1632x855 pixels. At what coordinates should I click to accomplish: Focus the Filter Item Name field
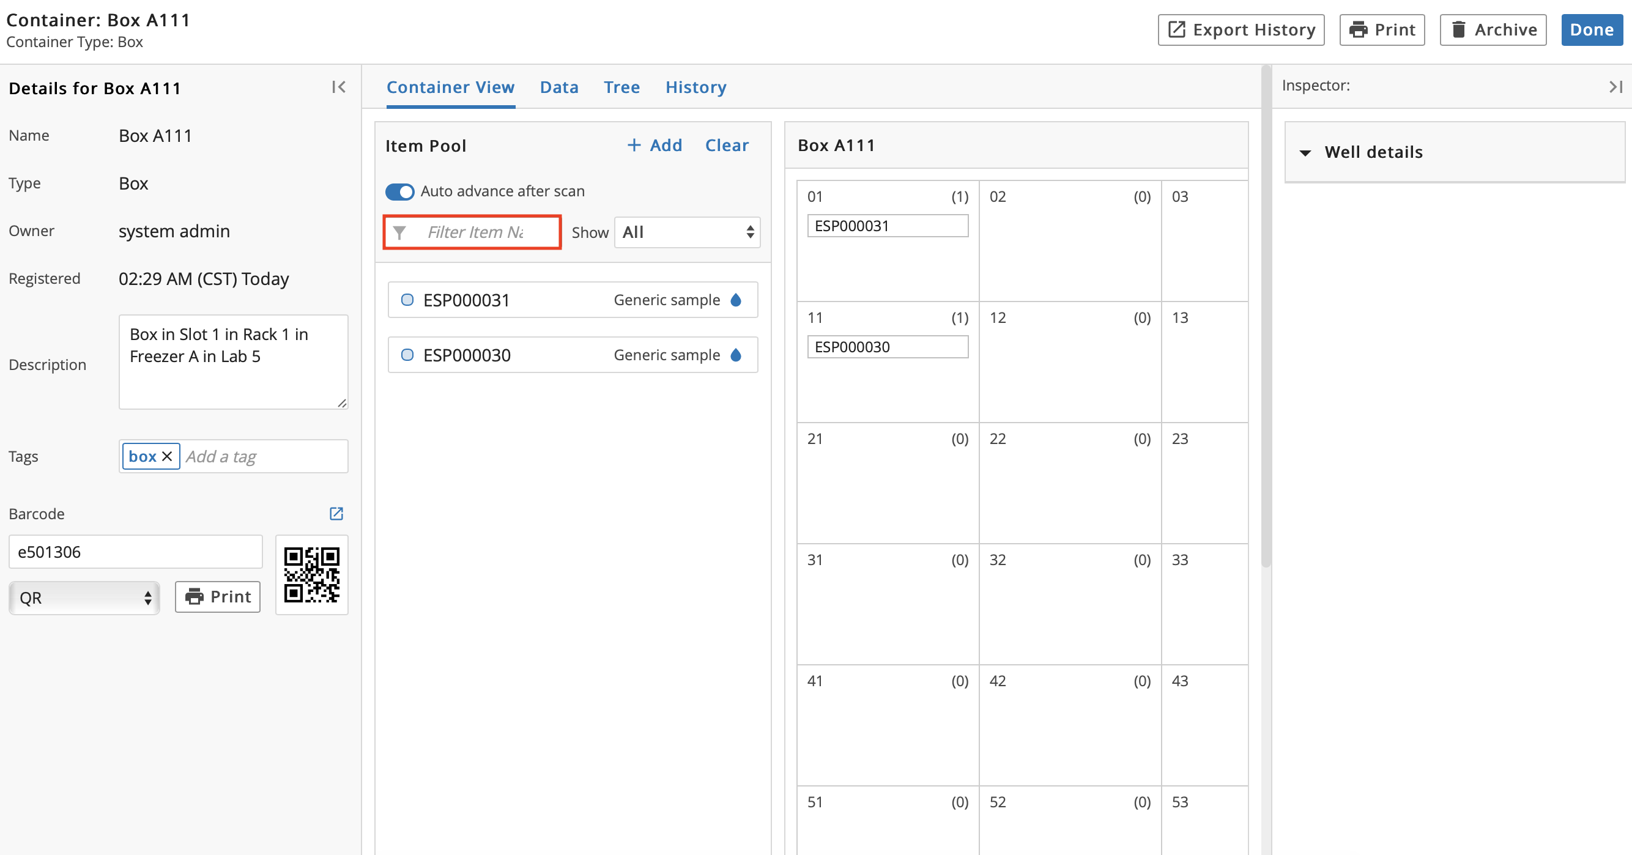[x=473, y=232]
